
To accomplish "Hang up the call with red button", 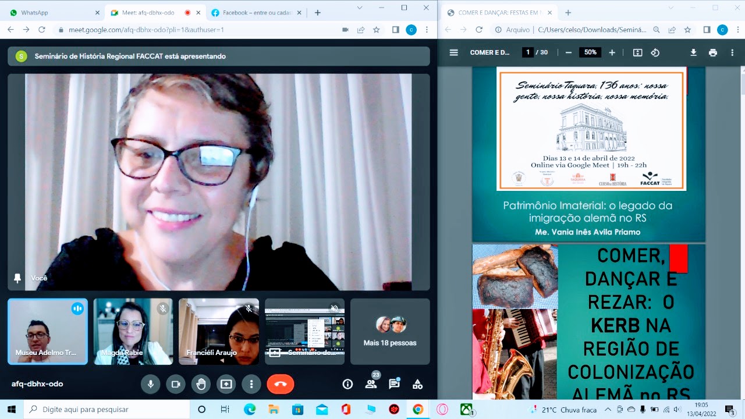I will tap(280, 384).
